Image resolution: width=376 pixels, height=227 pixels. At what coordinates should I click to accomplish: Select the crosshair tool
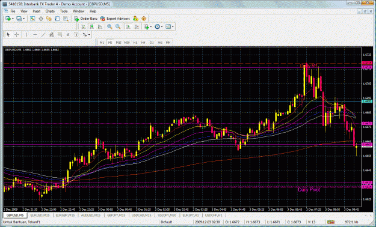[17, 35]
